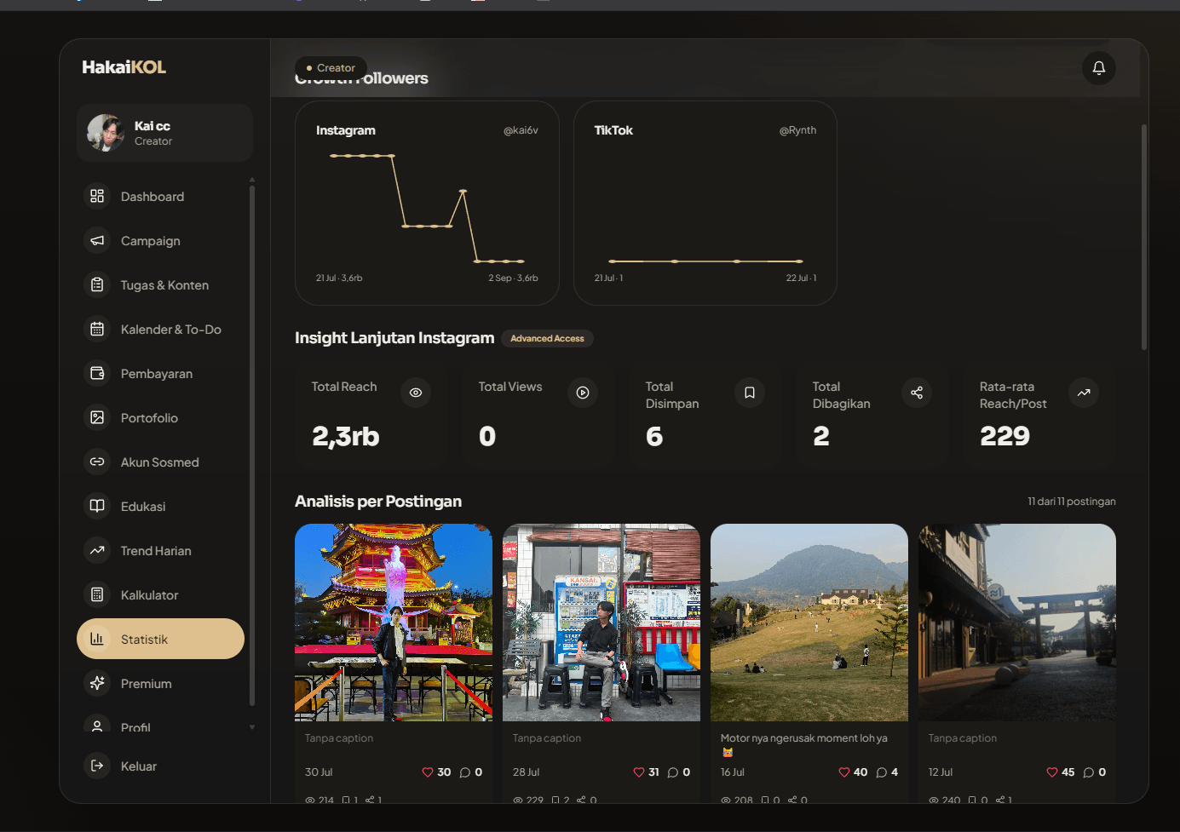Click the Campaign megaphone icon

tap(97, 240)
